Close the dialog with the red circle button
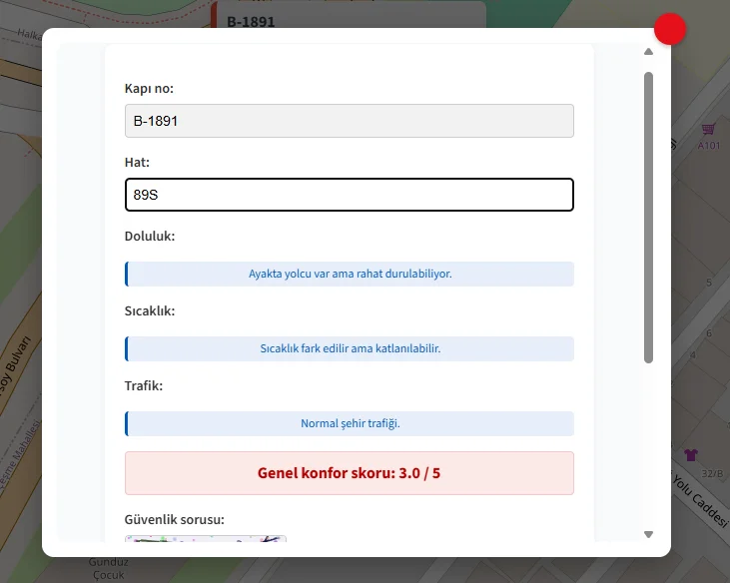This screenshot has width=730, height=583. [670, 29]
